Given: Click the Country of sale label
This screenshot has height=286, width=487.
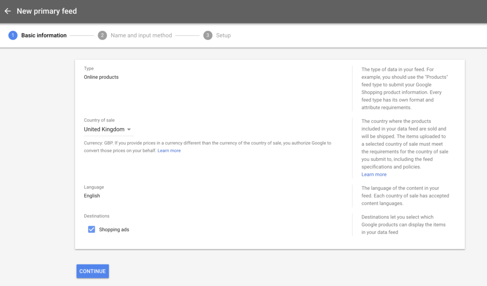Looking at the screenshot, I should 99,120.
